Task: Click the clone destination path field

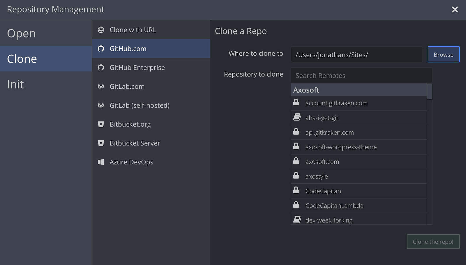Action: click(x=356, y=55)
